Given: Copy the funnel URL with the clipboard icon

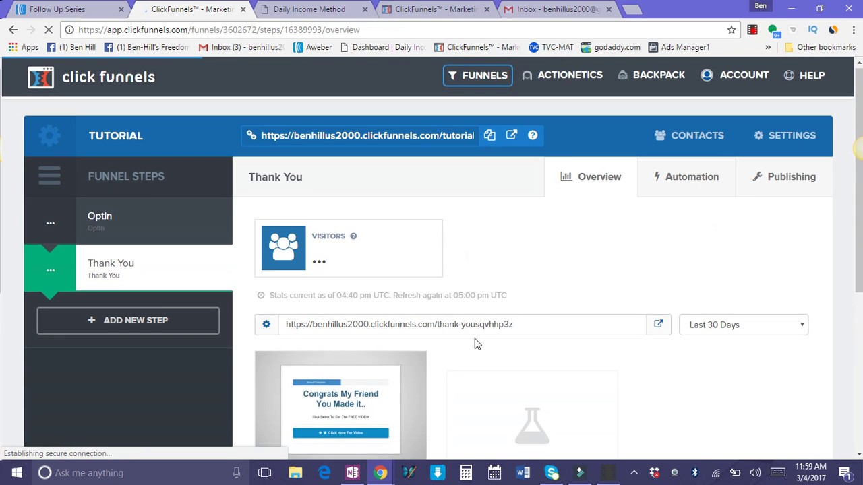Looking at the screenshot, I should [x=489, y=135].
